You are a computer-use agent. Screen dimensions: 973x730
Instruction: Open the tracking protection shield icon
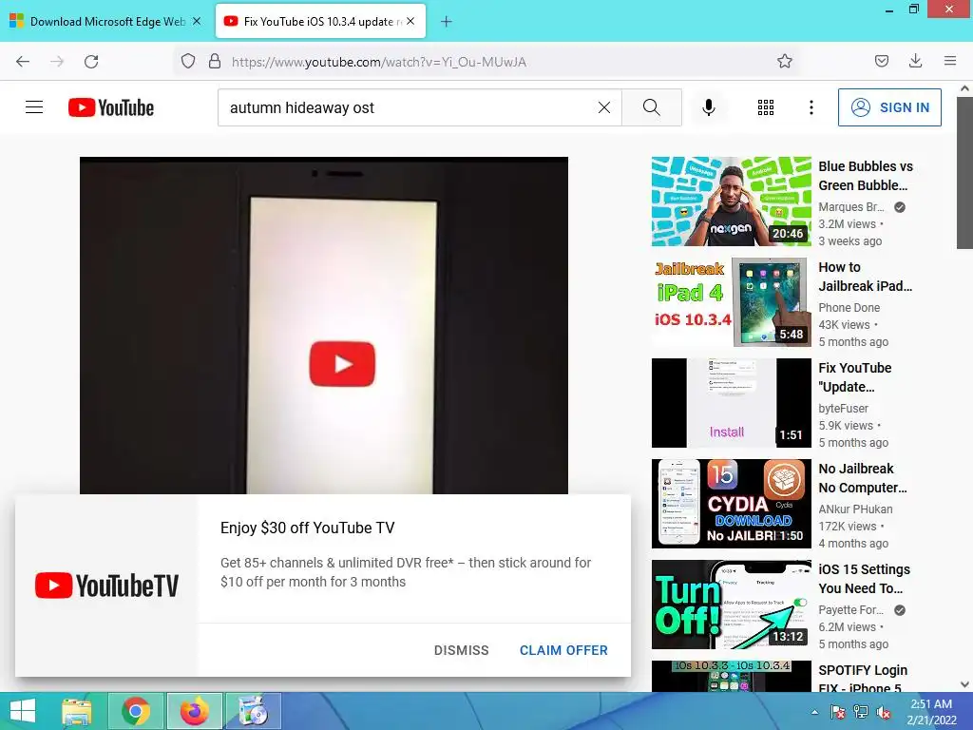(188, 61)
